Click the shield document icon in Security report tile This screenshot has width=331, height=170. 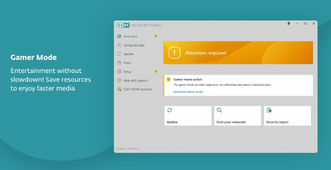(269, 110)
